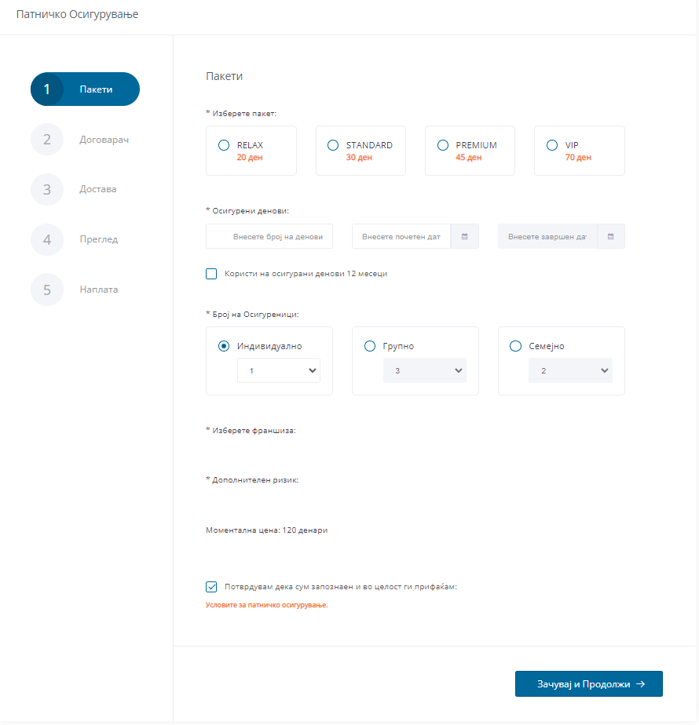
Task: Click the step 3 circle for Достава
Action: pos(47,189)
